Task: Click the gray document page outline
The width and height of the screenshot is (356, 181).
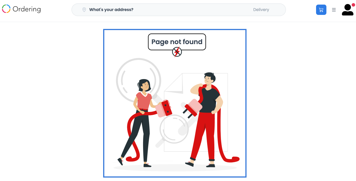Action: [x=196, y=112]
